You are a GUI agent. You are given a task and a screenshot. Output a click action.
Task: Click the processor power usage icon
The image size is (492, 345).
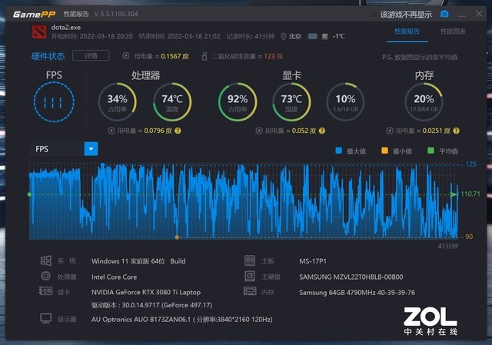pyautogui.click(x=111, y=131)
